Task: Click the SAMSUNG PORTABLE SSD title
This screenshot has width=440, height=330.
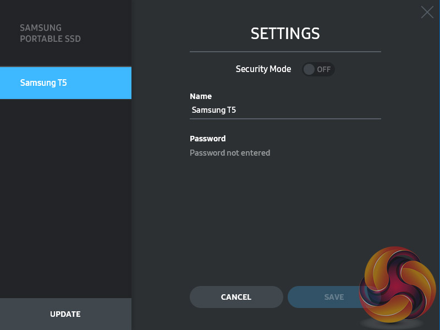Action: pos(50,34)
